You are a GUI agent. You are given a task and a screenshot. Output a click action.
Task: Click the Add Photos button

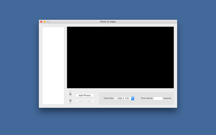click(x=85, y=95)
